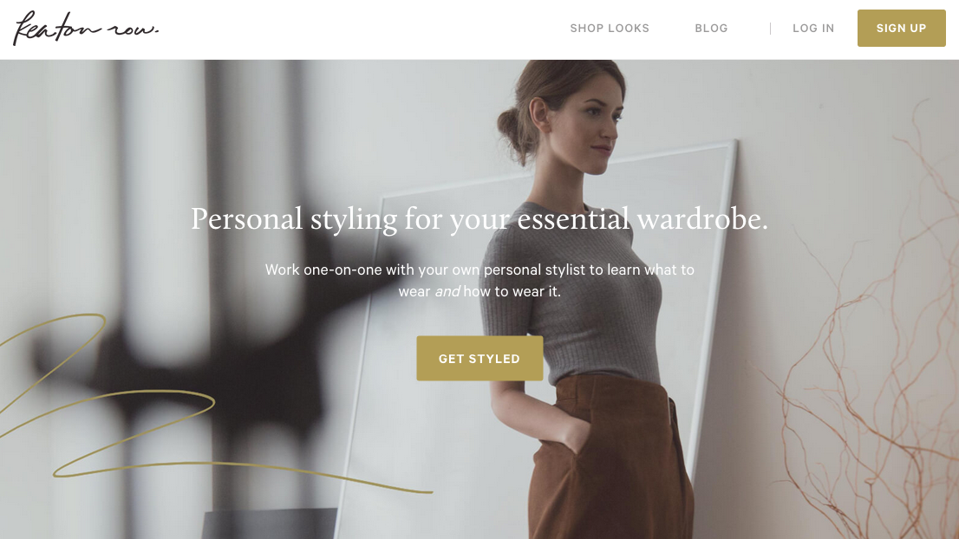Click the gold Sign Up button

[x=901, y=28]
